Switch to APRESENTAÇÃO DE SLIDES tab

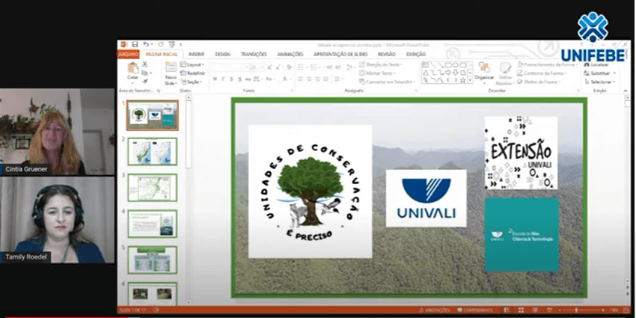coord(340,54)
